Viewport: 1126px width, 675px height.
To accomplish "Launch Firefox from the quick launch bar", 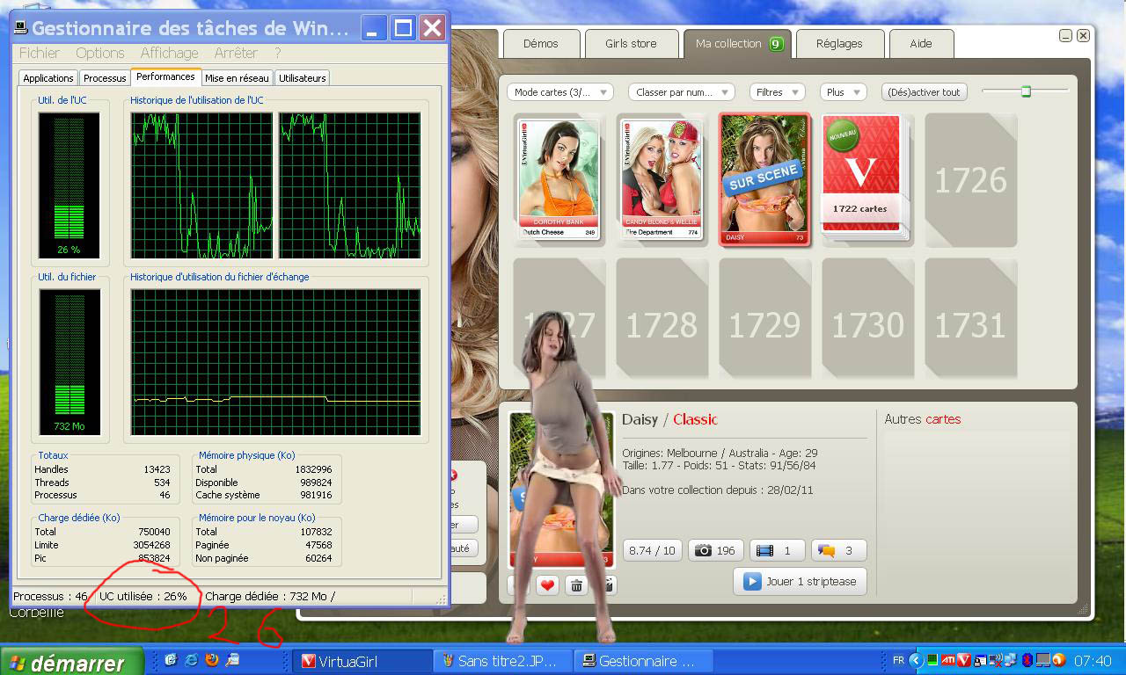I will (x=212, y=660).
